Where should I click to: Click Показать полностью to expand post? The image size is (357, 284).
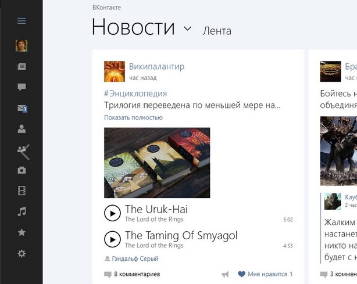[x=133, y=117]
